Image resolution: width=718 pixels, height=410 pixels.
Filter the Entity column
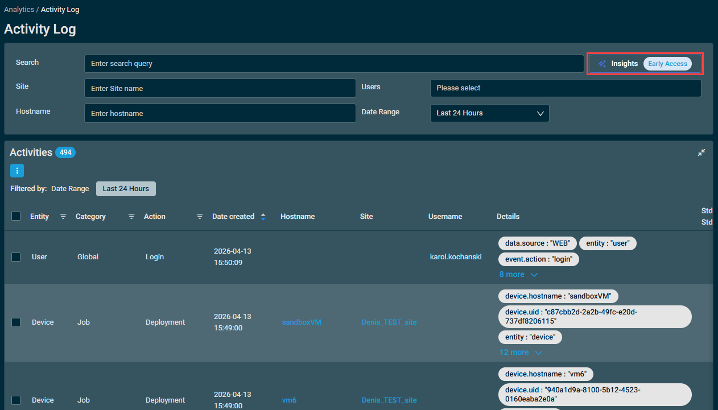(63, 217)
